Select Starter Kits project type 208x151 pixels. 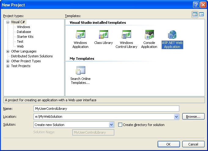(x=25, y=37)
